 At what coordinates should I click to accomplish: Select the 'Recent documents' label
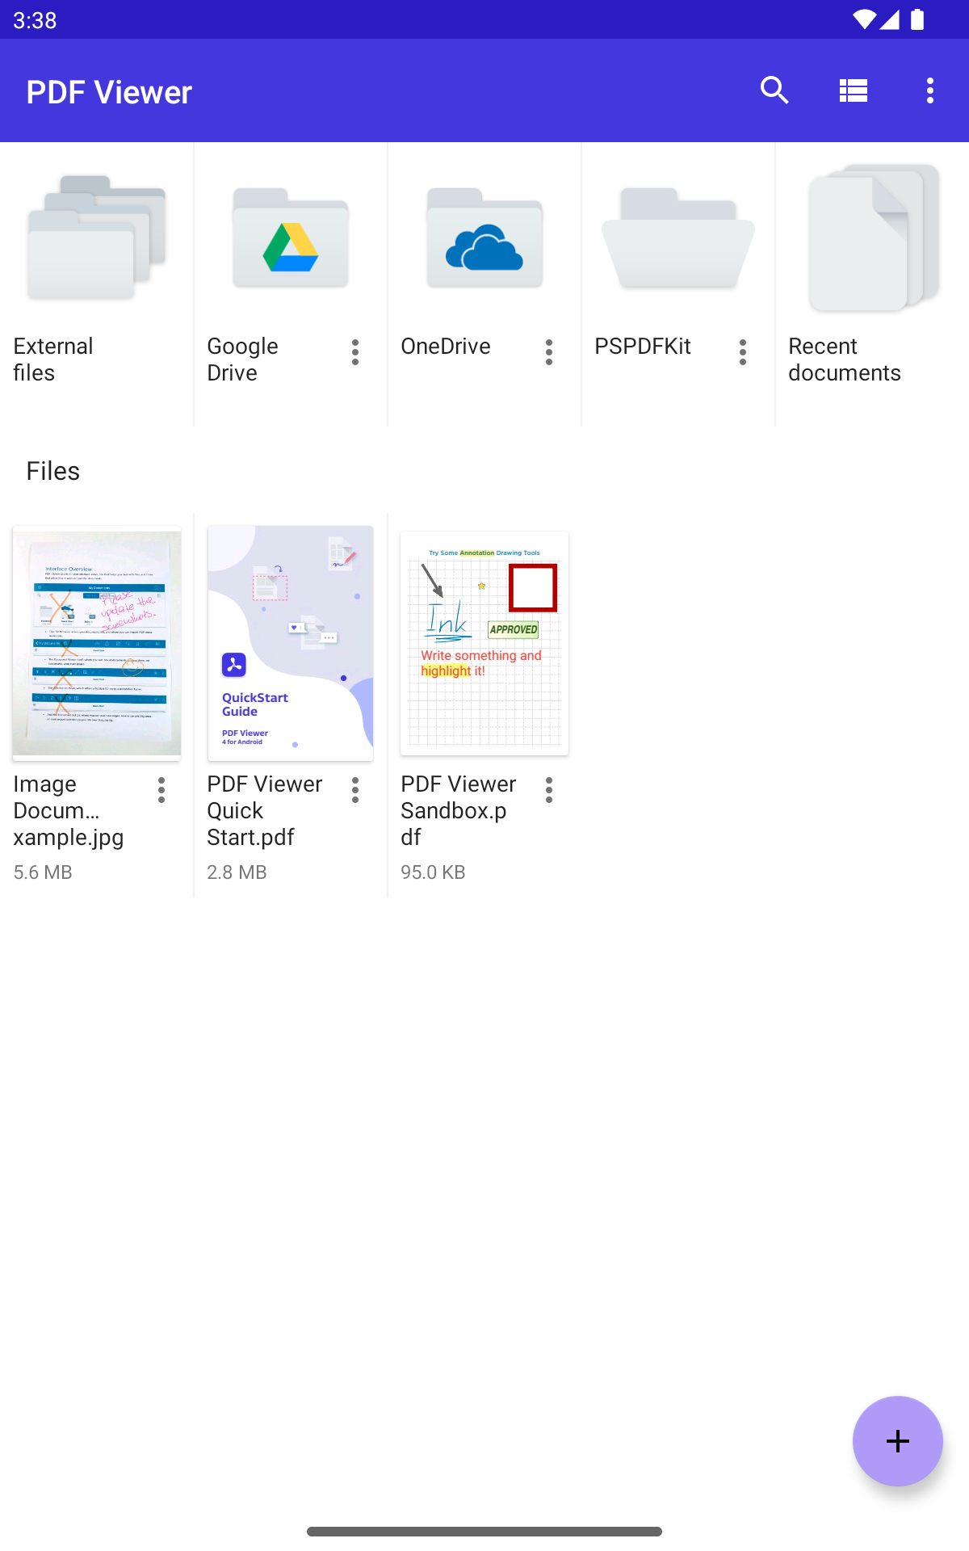tap(845, 359)
